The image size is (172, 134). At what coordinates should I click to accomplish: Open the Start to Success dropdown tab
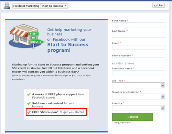[x=54, y=6]
